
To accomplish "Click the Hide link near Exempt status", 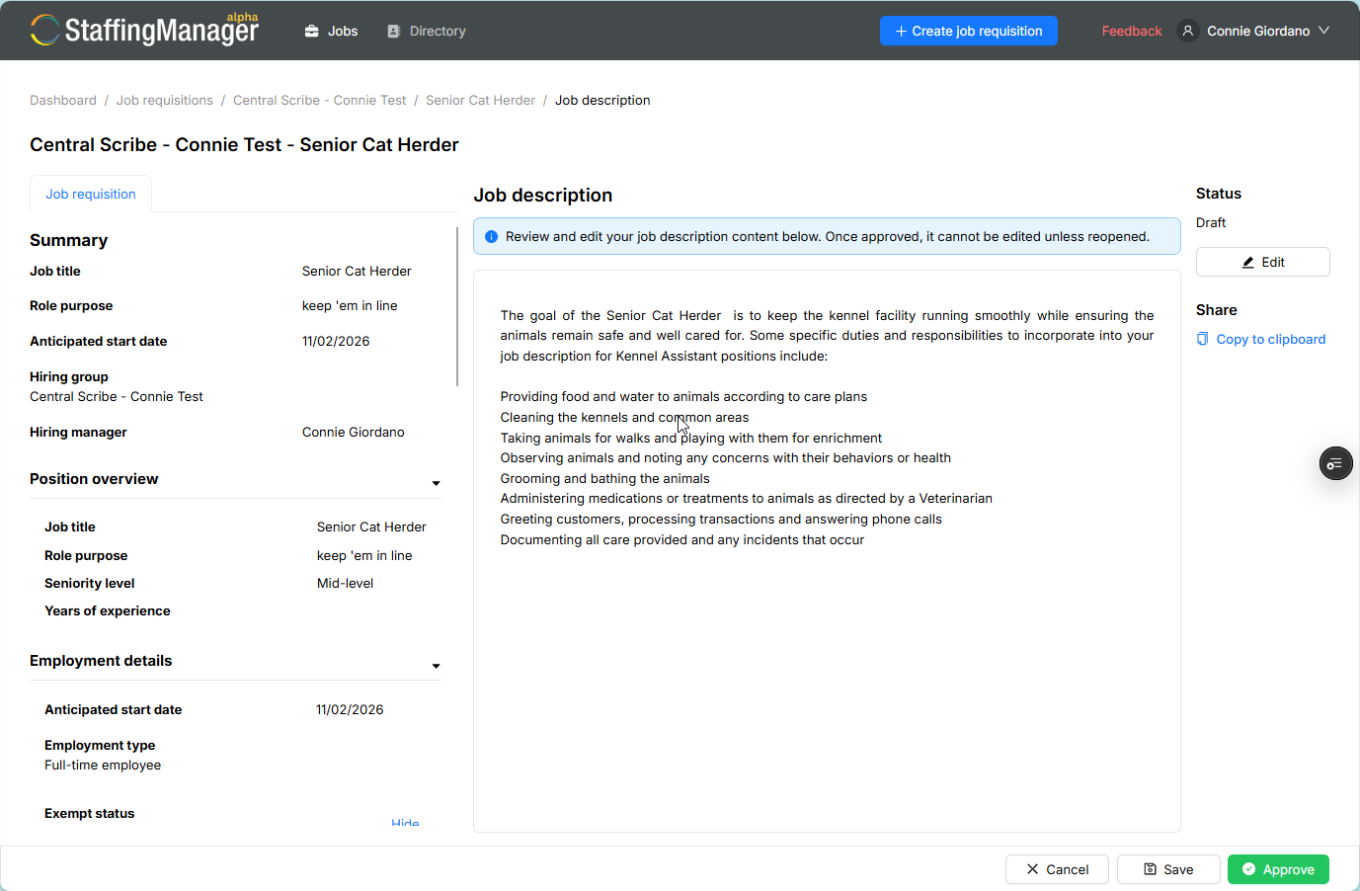I will [x=405, y=823].
